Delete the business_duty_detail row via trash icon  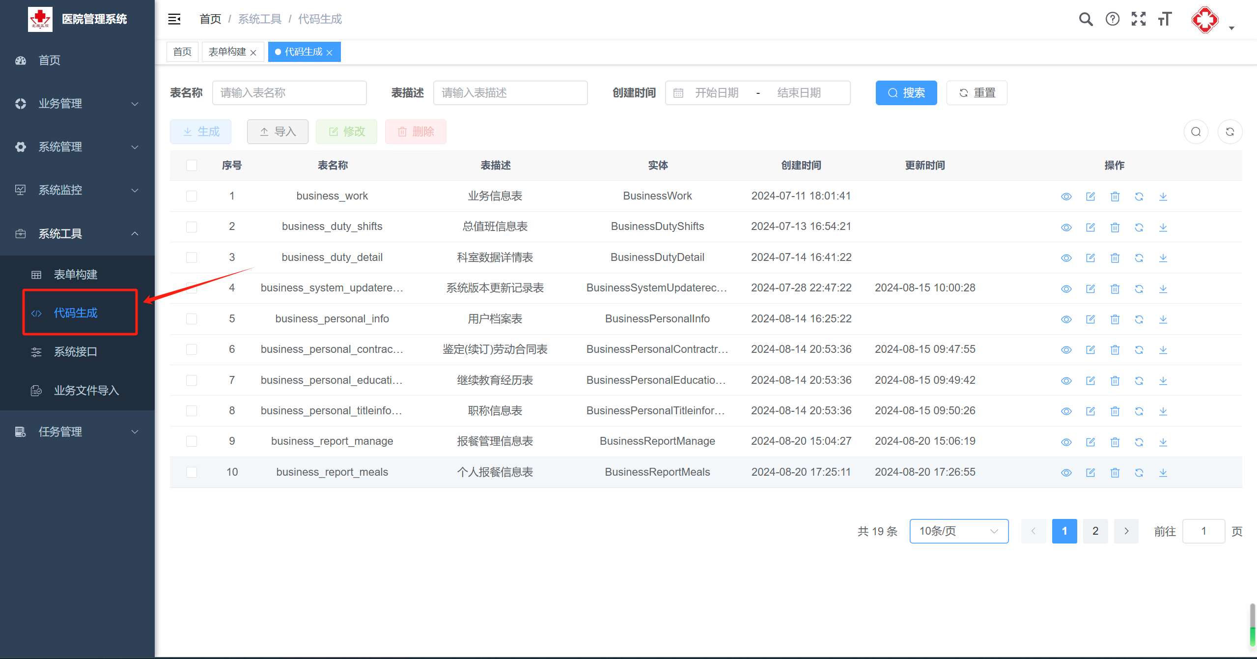(1115, 258)
